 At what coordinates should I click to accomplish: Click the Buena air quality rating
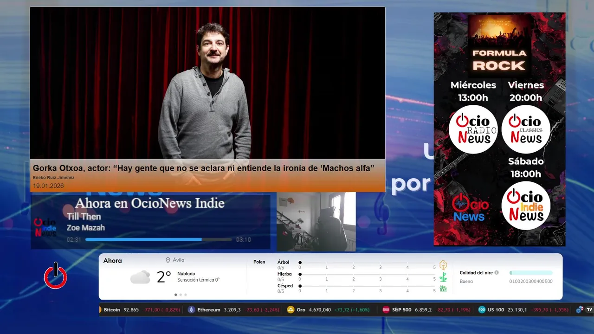[466, 281]
